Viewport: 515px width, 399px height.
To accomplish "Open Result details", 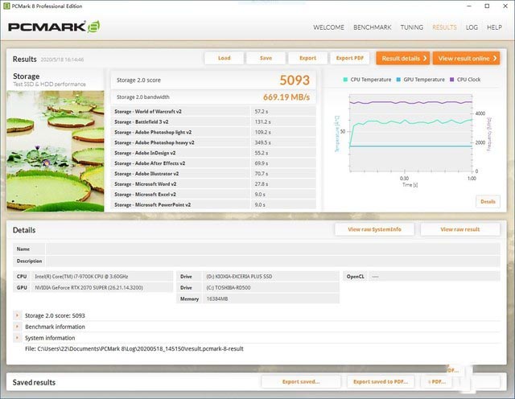I will coord(402,58).
